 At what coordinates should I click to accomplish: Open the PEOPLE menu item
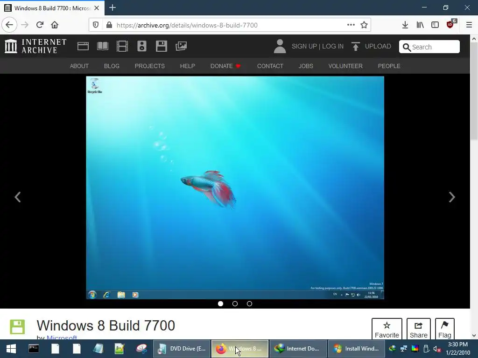pyautogui.click(x=389, y=66)
